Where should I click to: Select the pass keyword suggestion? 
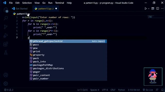[68, 45]
